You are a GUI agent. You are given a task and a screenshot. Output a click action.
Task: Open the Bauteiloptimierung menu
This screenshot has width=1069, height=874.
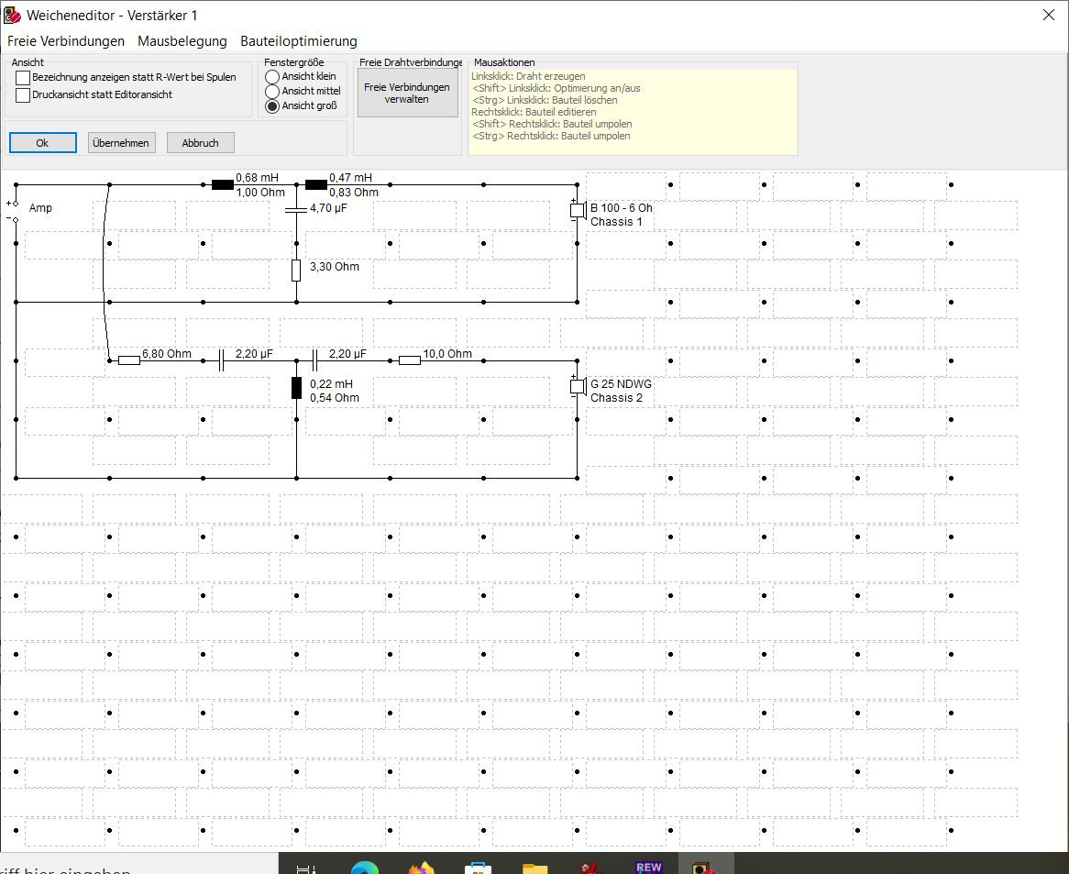[299, 41]
